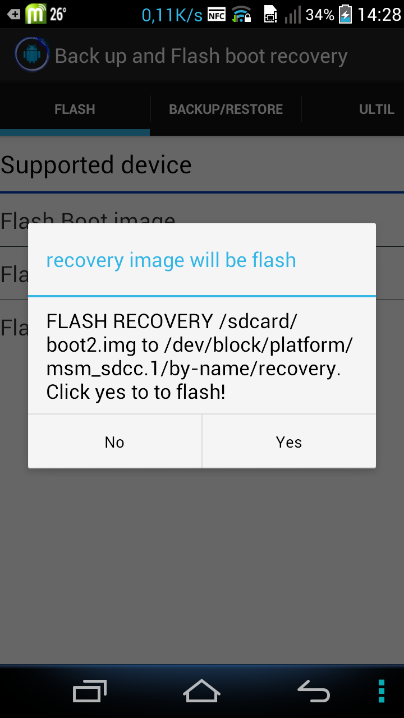
Task: Tap the dialog title recovery image will be flash
Action: tap(171, 260)
